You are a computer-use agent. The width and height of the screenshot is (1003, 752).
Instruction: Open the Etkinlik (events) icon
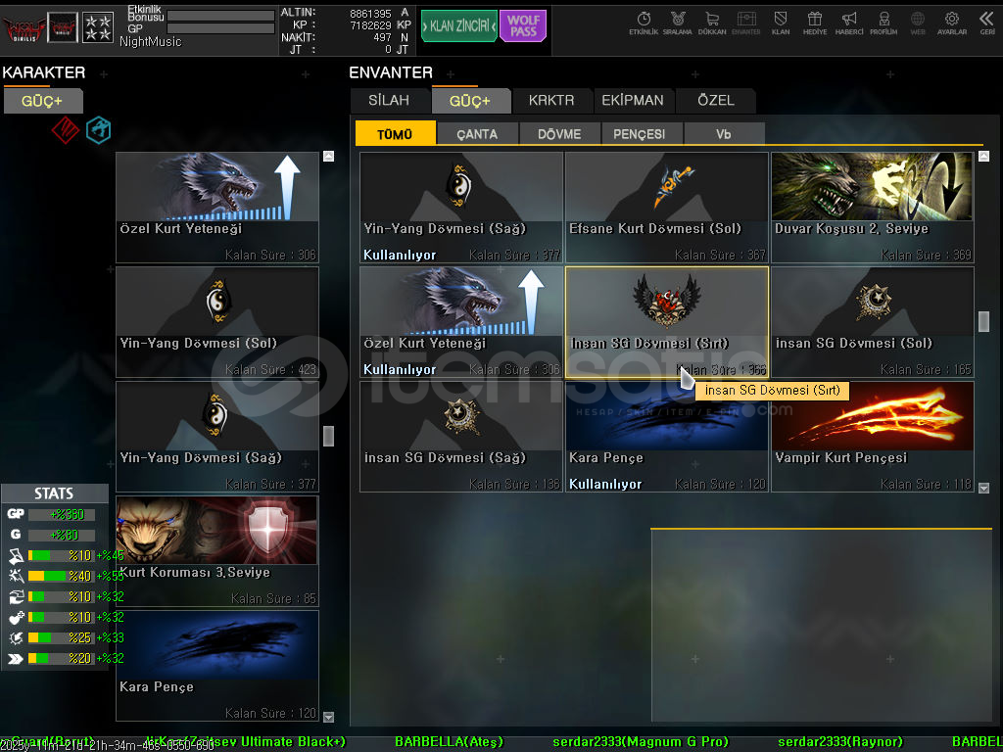(x=644, y=23)
